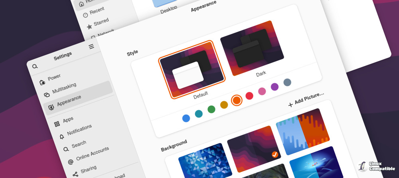Image resolution: width=399 pixels, height=178 pixels.
Task: Click the Sharing icon in sidebar
Action: tap(75, 174)
